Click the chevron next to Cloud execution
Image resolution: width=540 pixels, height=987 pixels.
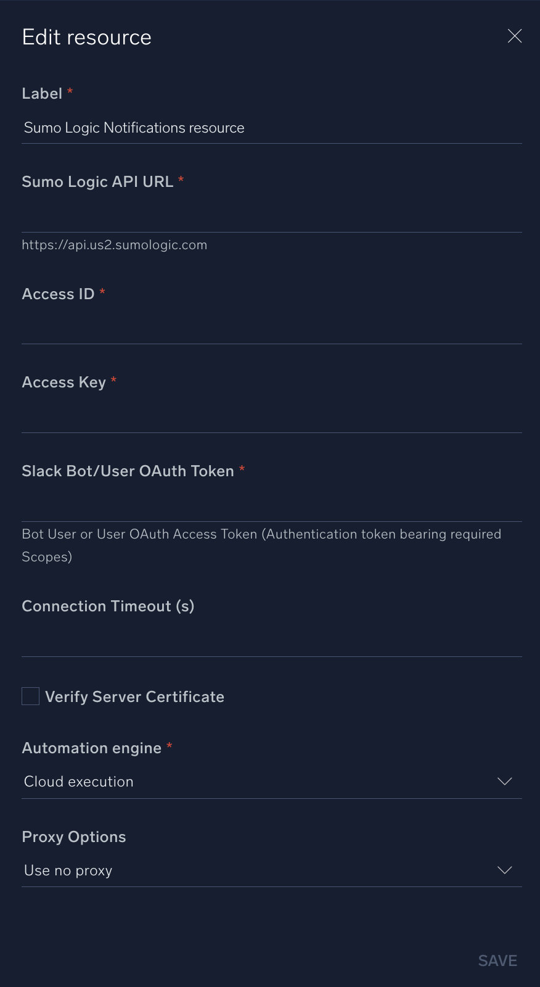pos(504,781)
